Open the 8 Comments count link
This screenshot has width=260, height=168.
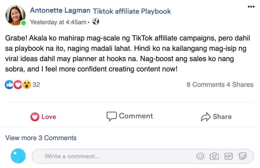206,85
